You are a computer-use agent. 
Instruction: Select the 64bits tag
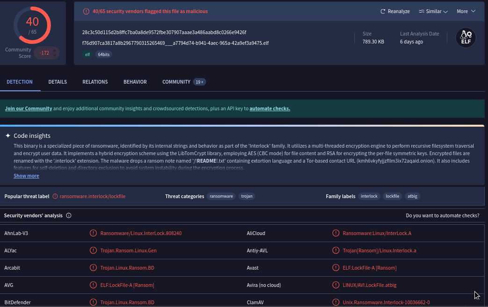[104, 54]
